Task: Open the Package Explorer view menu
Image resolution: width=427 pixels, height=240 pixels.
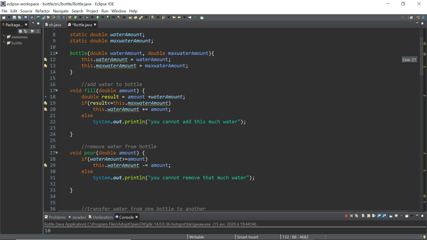Action: (x=38, y=31)
